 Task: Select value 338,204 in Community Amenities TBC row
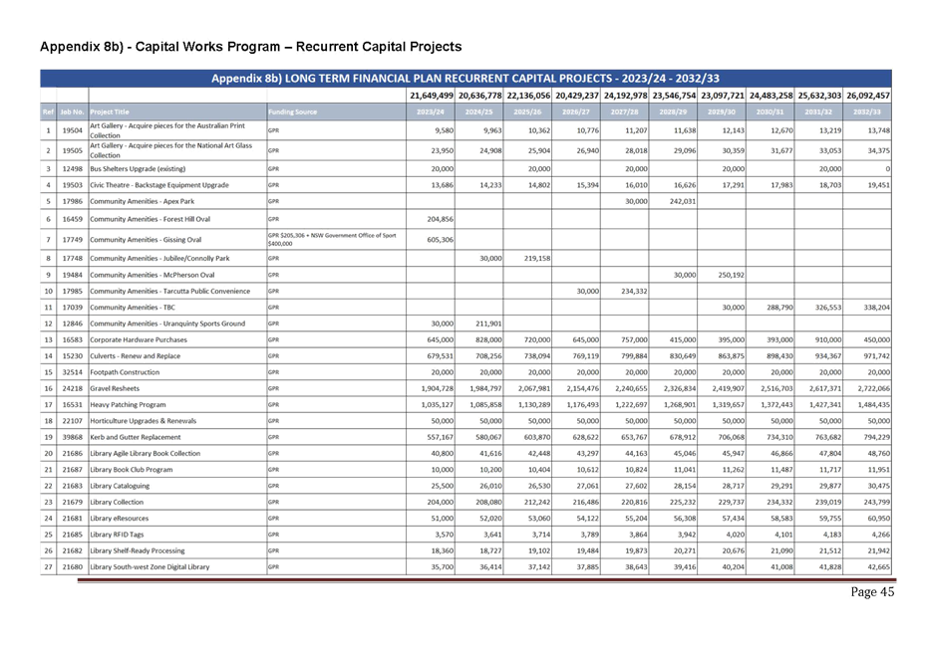pos(876,307)
